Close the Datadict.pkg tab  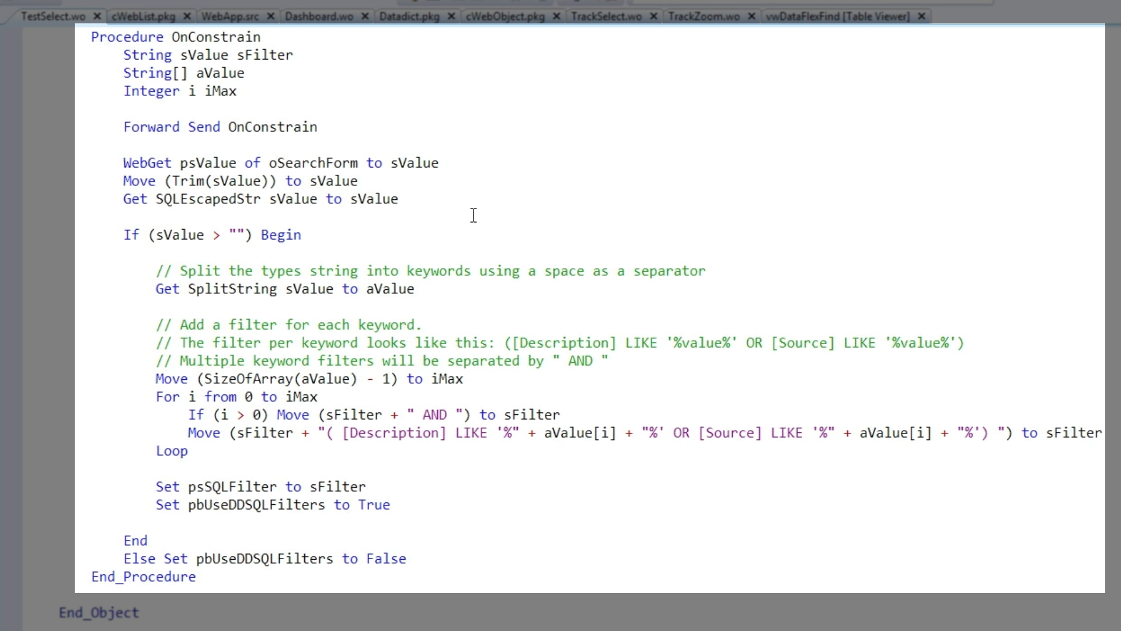tap(451, 16)
